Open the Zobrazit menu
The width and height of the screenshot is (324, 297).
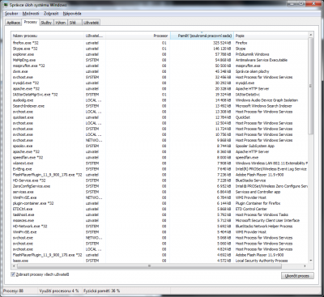[51, 14]
